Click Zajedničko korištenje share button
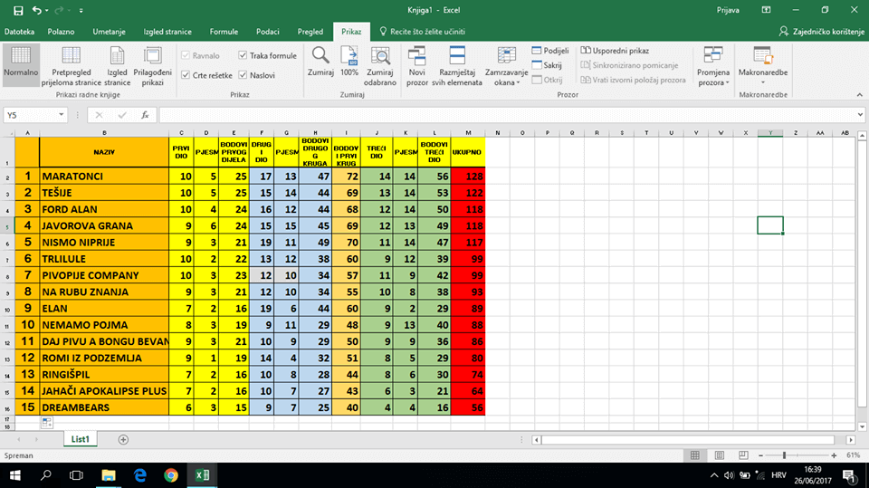Screen dimensions: 869x488 point(821,32)
